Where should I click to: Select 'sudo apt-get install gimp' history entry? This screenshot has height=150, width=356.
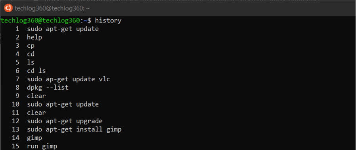pos(74,129)
